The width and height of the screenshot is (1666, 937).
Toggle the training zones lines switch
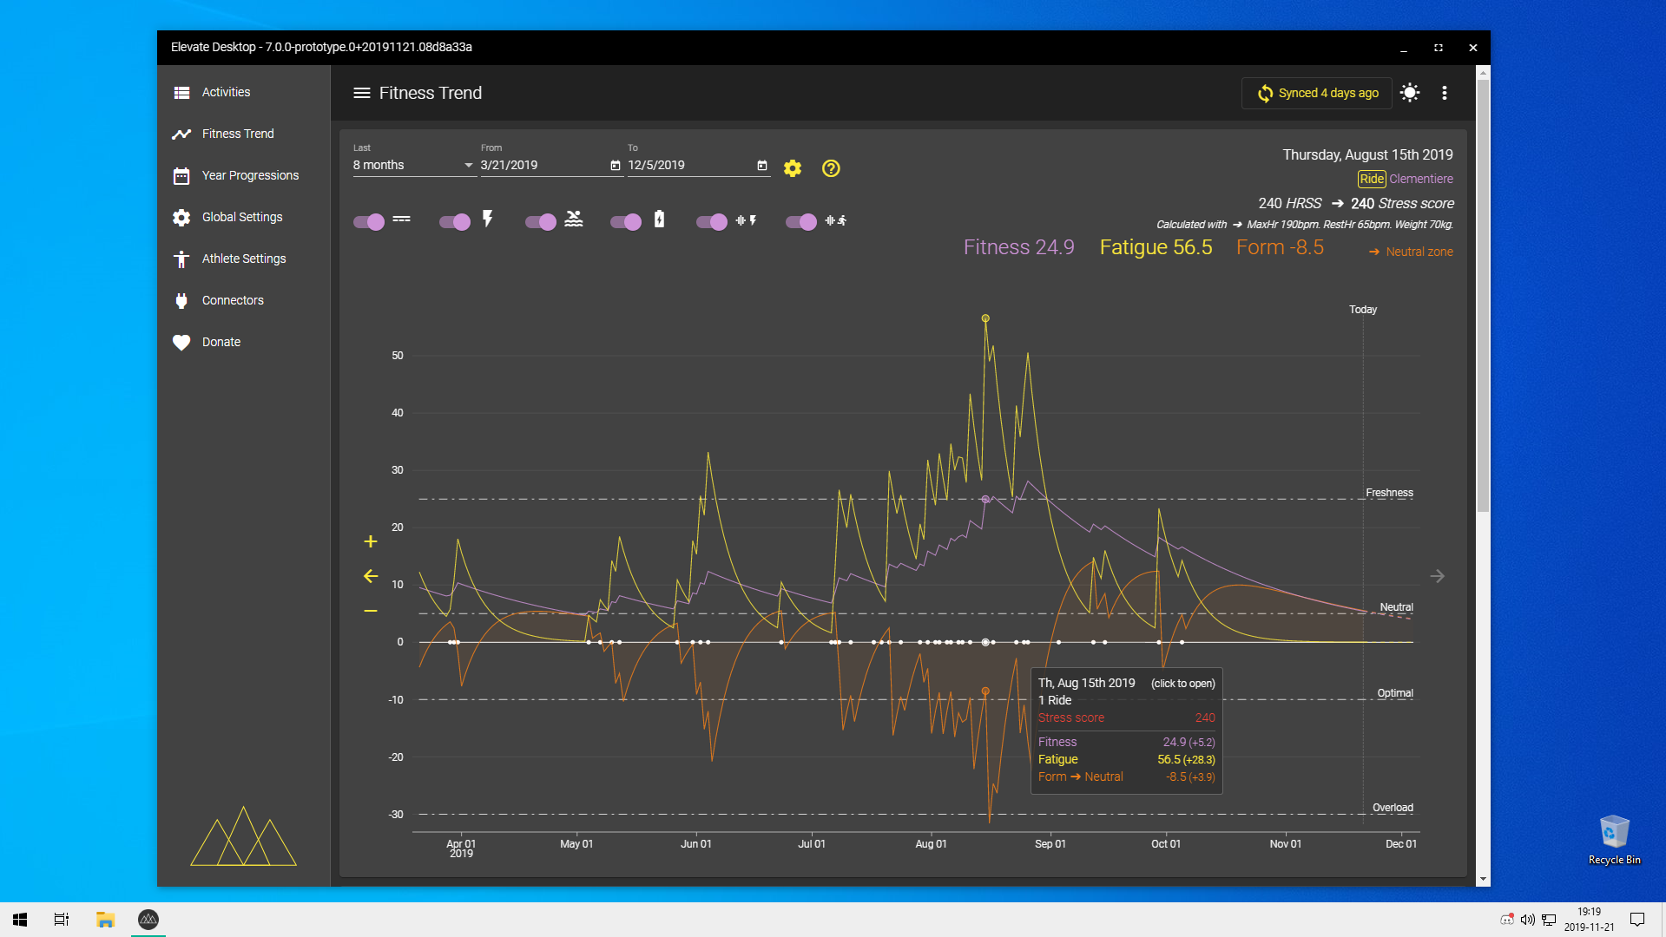point(369,221)
